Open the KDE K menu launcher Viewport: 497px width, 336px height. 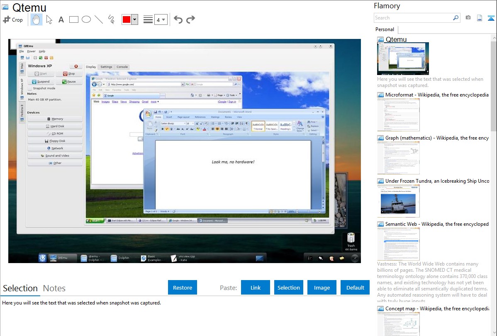click(42, 258)
